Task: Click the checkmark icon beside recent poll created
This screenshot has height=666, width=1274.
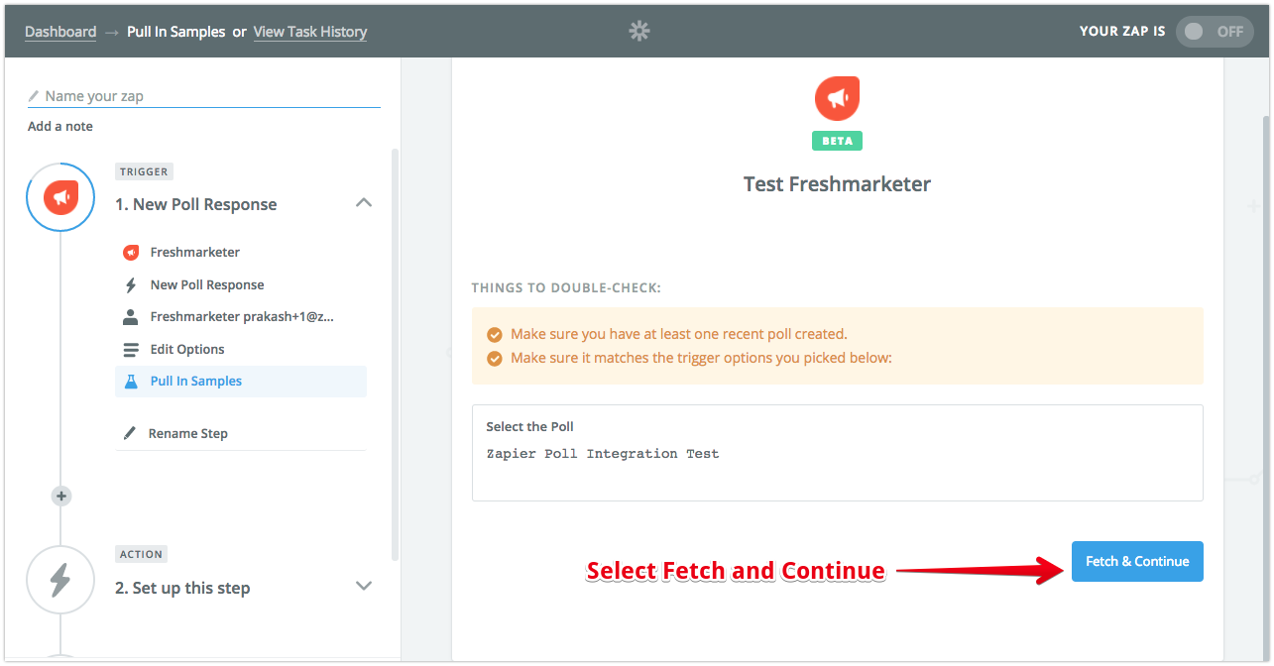Action: pyautogui.click(x=495, y=335)
